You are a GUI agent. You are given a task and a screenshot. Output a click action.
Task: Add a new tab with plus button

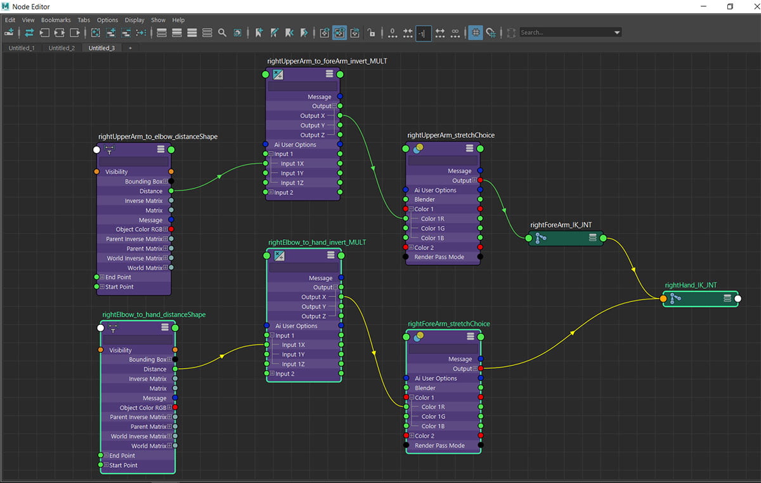(x=130, y=48)
